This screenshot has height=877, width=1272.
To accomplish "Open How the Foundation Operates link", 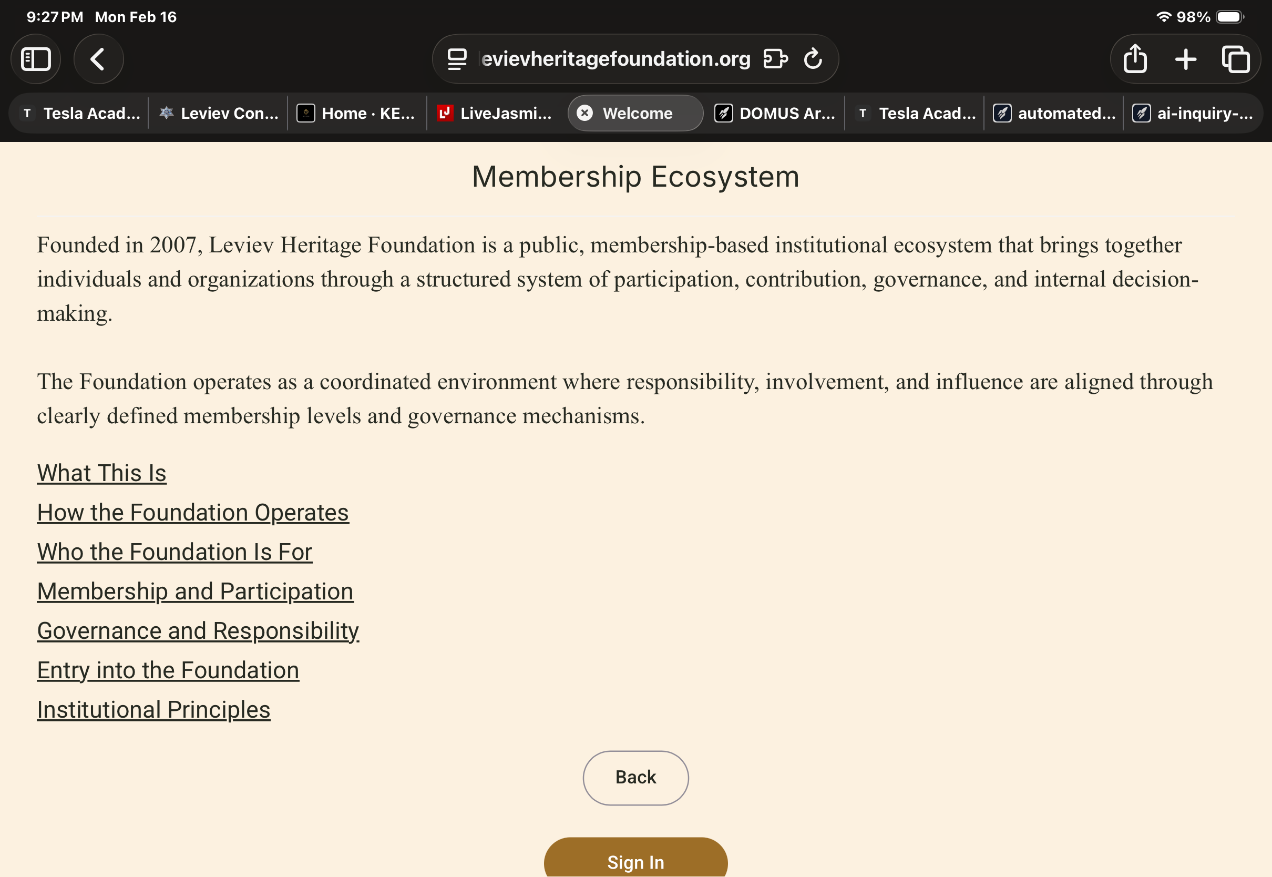I will click(193, 513).
